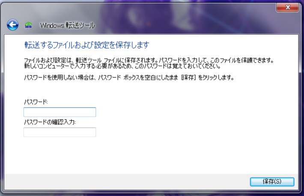The image size is (304, 196).
Task: Click the line starting パスワードを使用しない場合は
Action: [x=129, y=78]
